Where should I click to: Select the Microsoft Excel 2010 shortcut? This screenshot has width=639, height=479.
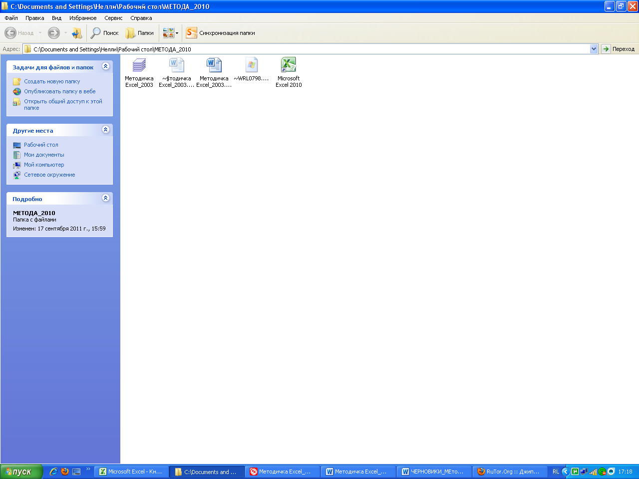click(x=289, y=72)
